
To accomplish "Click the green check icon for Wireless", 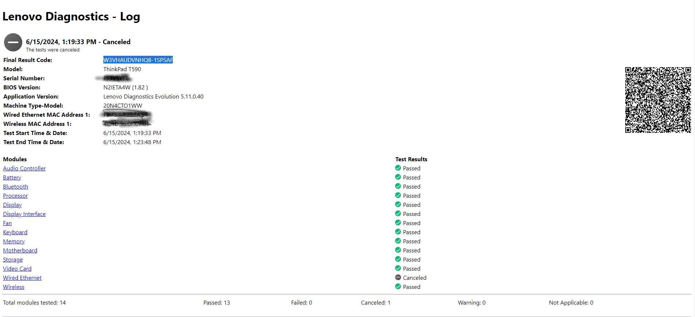I will pos(398,286).
